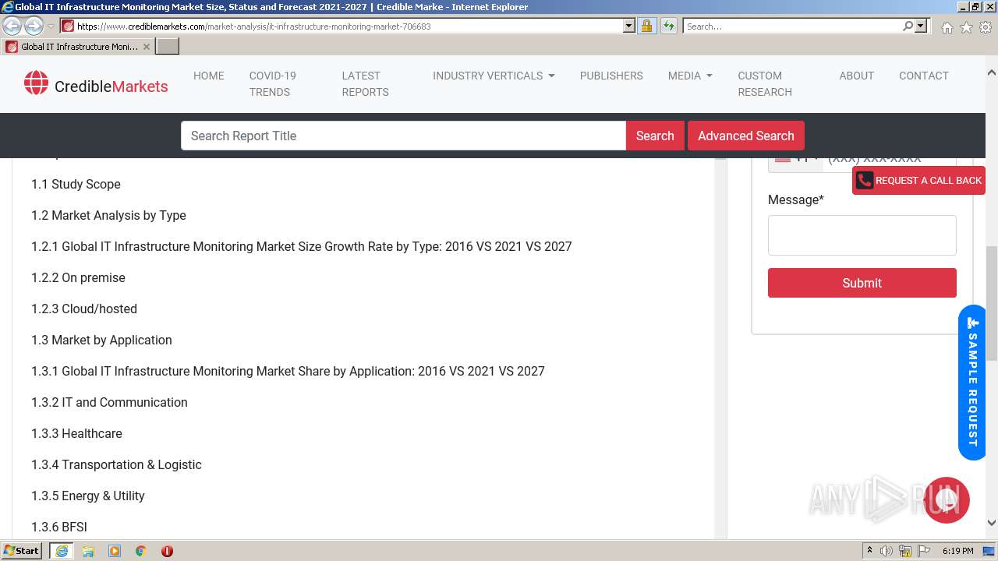Click the IE Search box field
This screenshot has width=998, height=561.
(792, 26)
